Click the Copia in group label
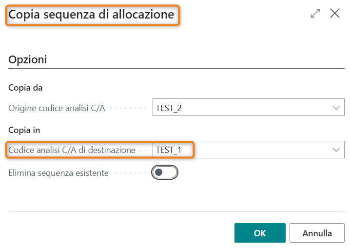Screen dimensions: 350x248 point(24,130)
